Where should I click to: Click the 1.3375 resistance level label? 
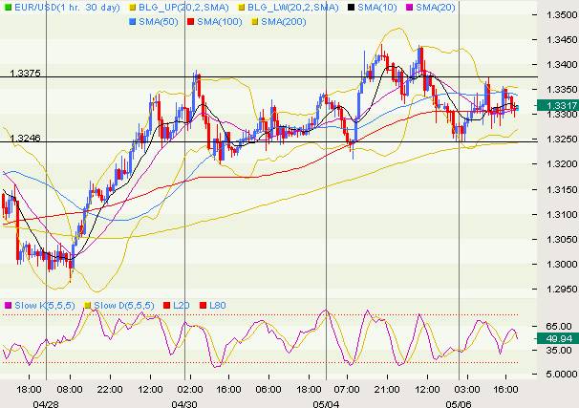pos(25,73)
